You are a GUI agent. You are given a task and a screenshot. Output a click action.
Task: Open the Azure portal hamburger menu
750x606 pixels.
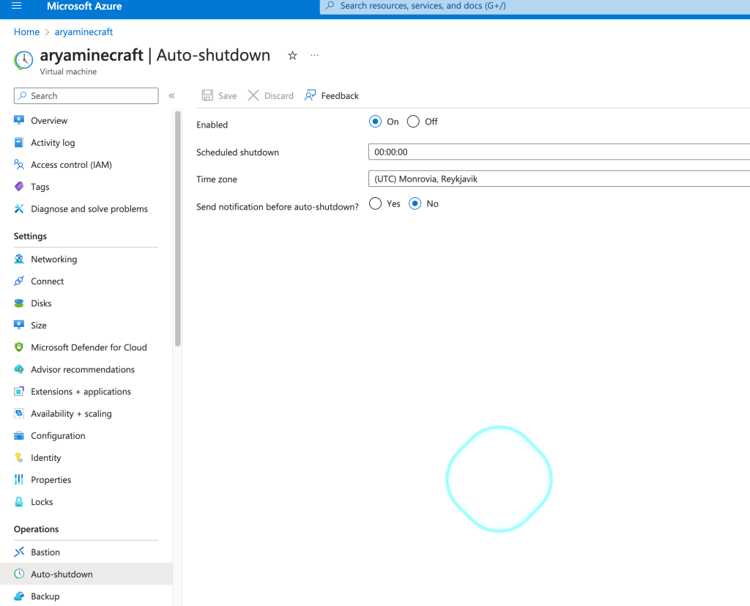[17, 6]
